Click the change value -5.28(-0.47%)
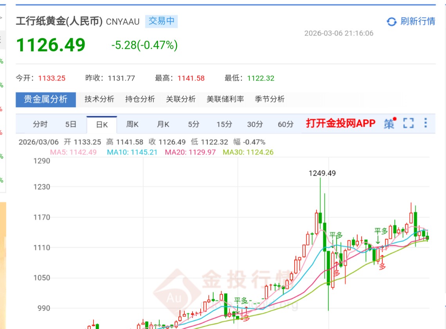The height and width of the screenshot is (329, 446). [x=144, y=45]
